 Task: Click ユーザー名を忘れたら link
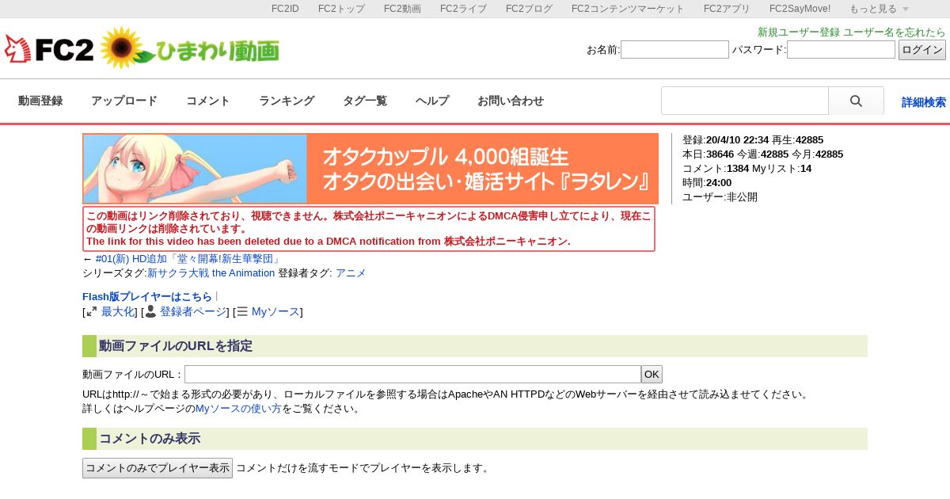[x=895, y=32]
